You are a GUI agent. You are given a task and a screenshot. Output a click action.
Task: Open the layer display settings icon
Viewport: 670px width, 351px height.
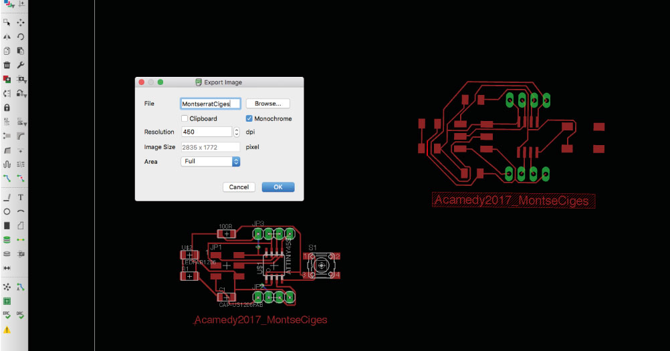pos(8,4)
